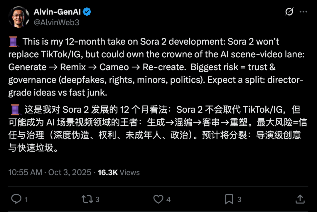Click the Grok slashed-circle icon
Image resolution: width=317 pixels, height=212 pixels.
[289, 12]
